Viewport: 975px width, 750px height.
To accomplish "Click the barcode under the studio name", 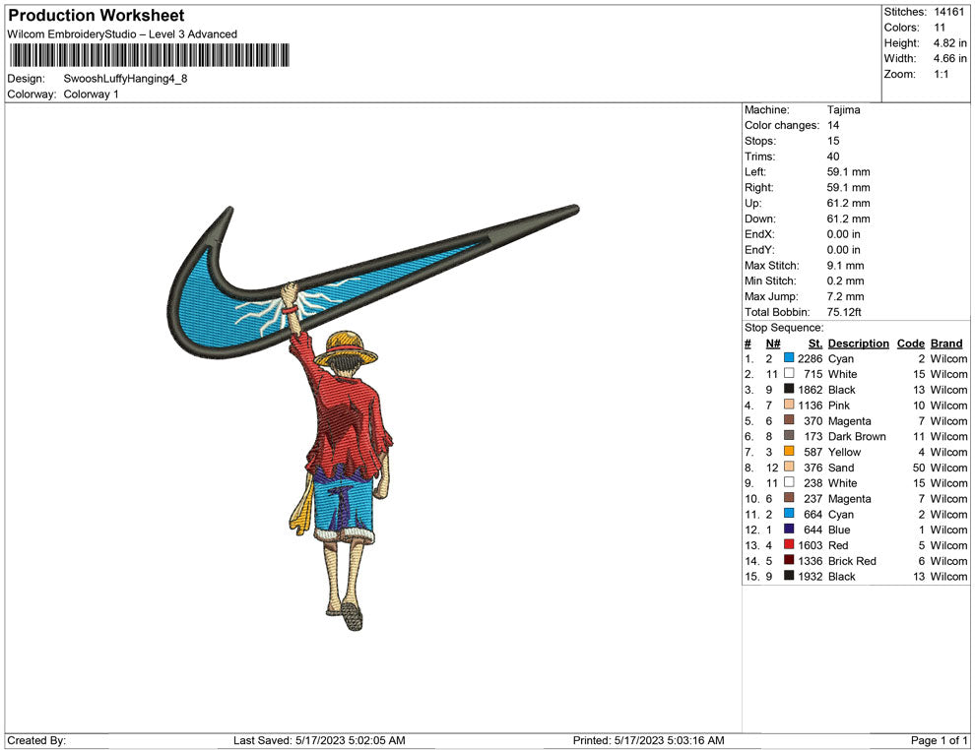I will coord(150,55).
